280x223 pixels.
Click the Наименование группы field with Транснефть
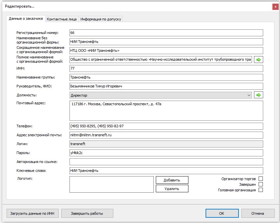pos(166,77)
